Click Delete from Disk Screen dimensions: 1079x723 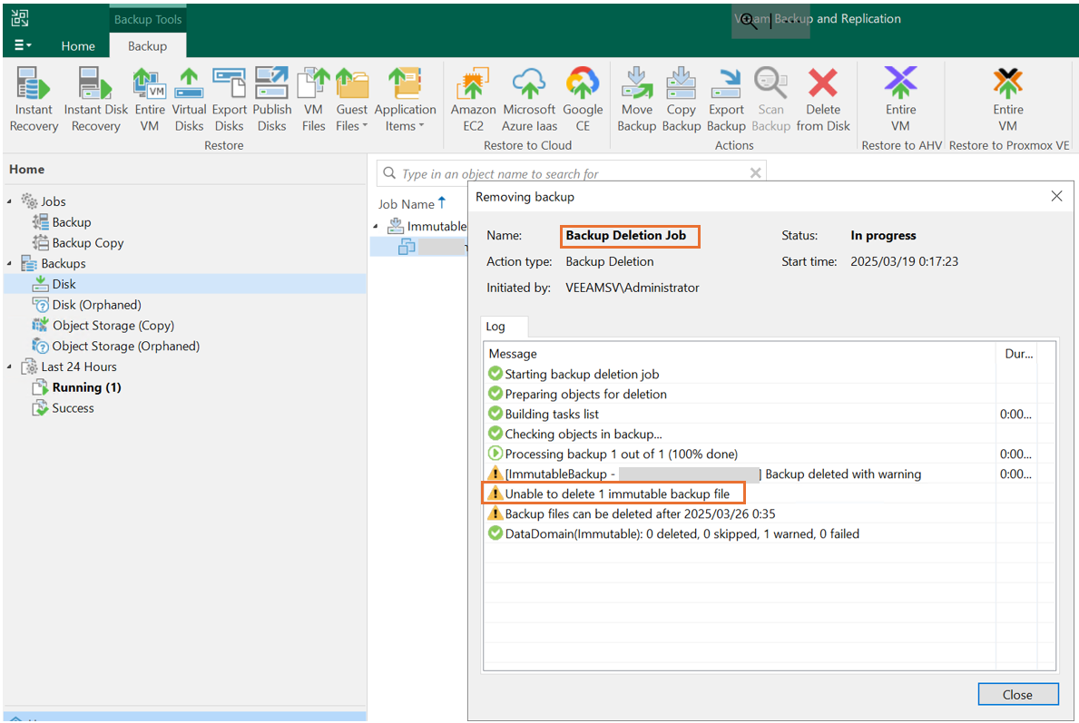pyautogui.click(x=823, y=100)
